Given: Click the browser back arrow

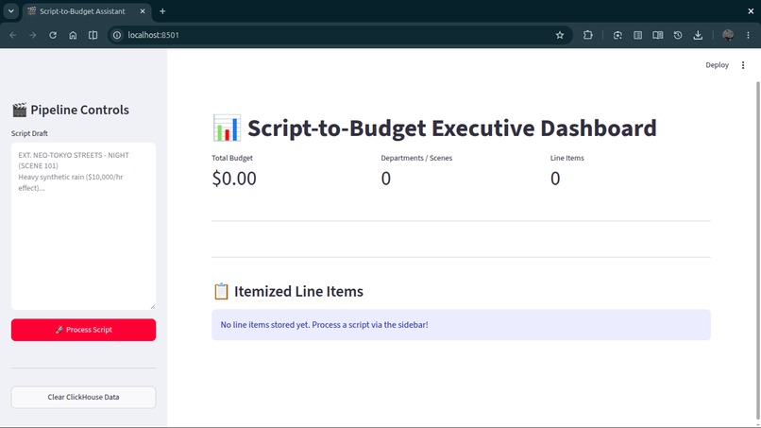Looking at the screenshot, I should [13, 35].
